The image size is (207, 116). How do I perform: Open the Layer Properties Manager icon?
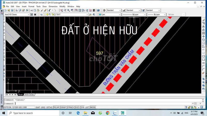click(x=41, y=15)
